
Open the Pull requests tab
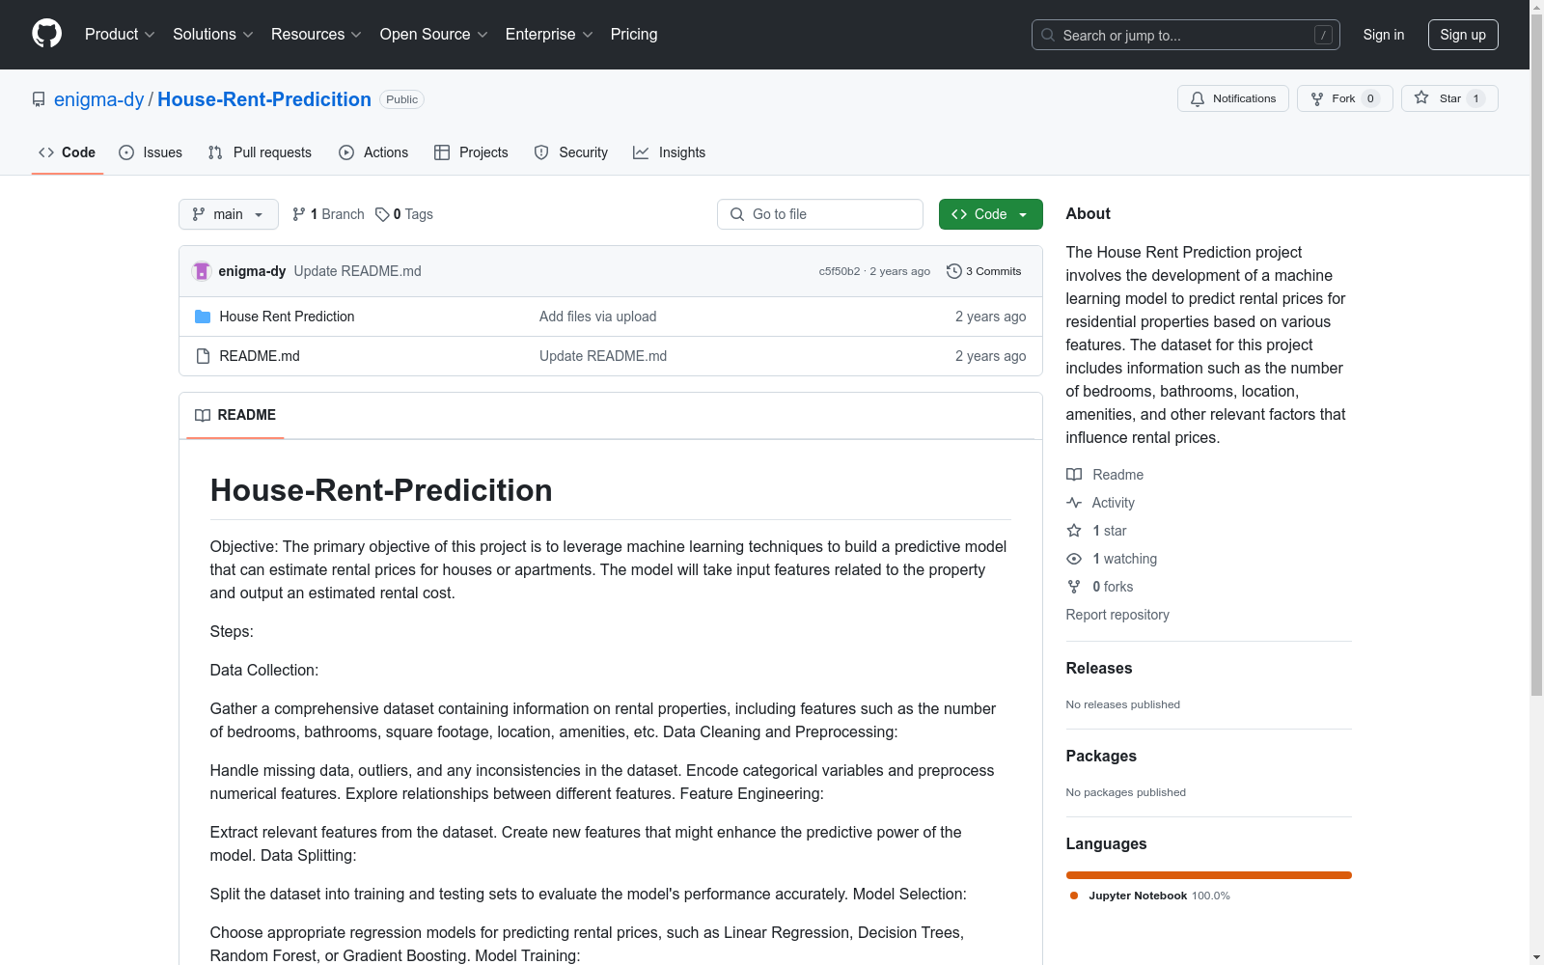[260, 152]
